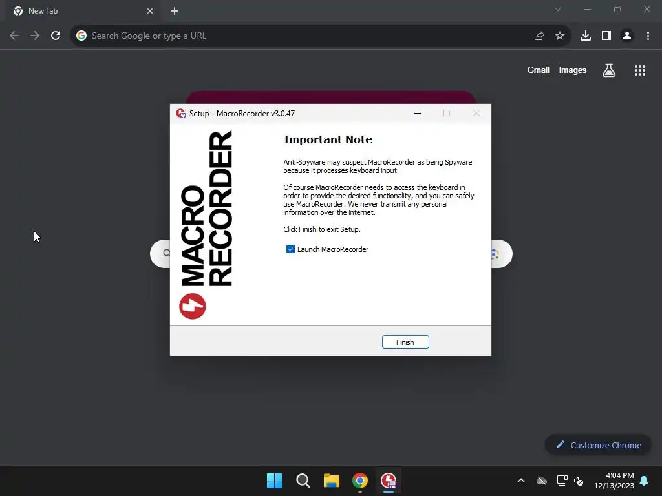The width and height of the screenshot is (662, 496).
Task: Open Google Images link
Action: pyautogui.click(x=573, y=70)
